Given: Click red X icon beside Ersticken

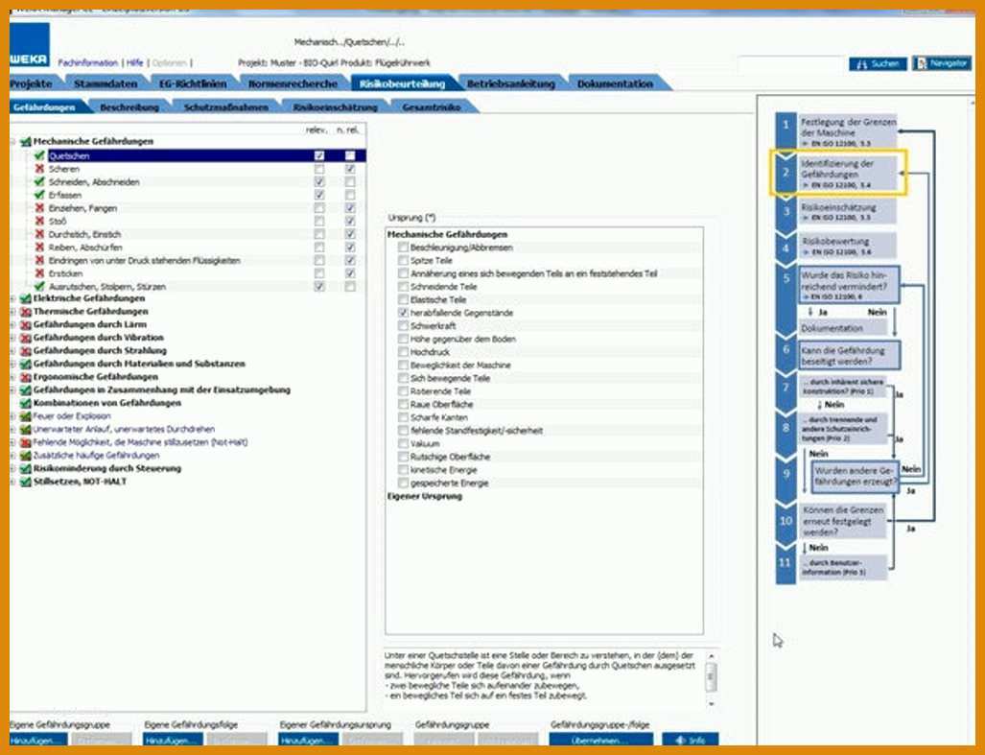Looking at the screenshot, I should tap(39, 273).
